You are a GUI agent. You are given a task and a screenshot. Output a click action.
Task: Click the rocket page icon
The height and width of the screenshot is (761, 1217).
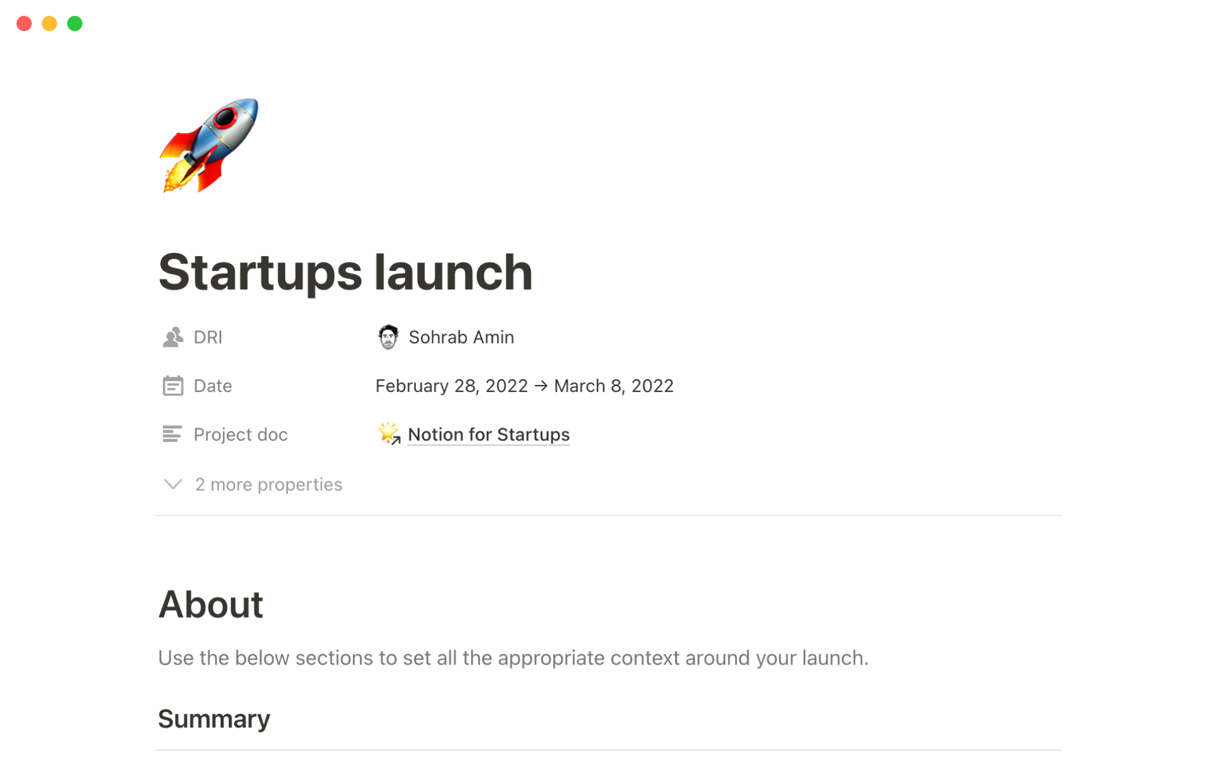click(209, 145)
